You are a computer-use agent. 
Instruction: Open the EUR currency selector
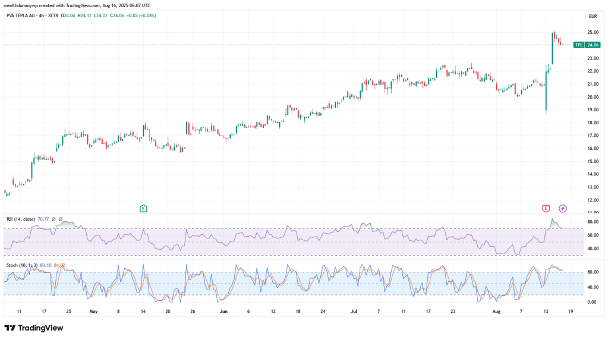[593, 16]
